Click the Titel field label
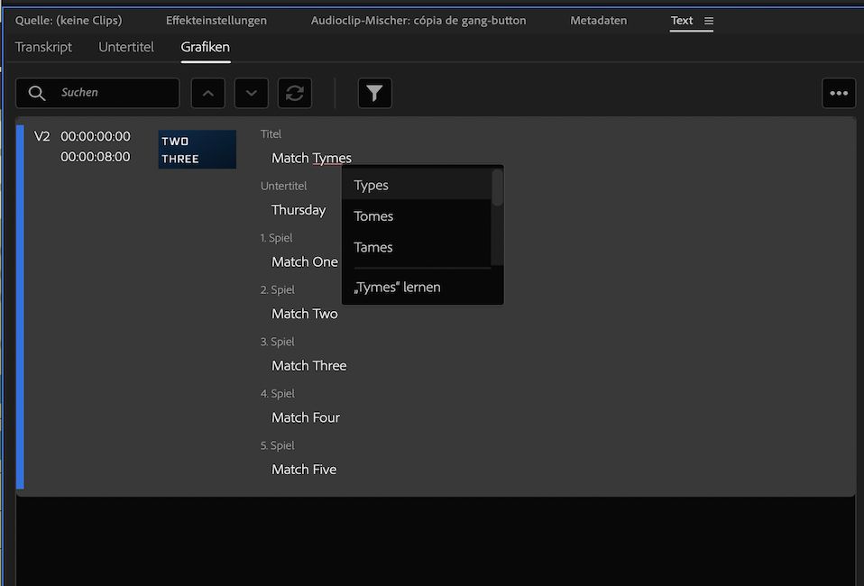864x586 pixels. [x=271, y=133]
